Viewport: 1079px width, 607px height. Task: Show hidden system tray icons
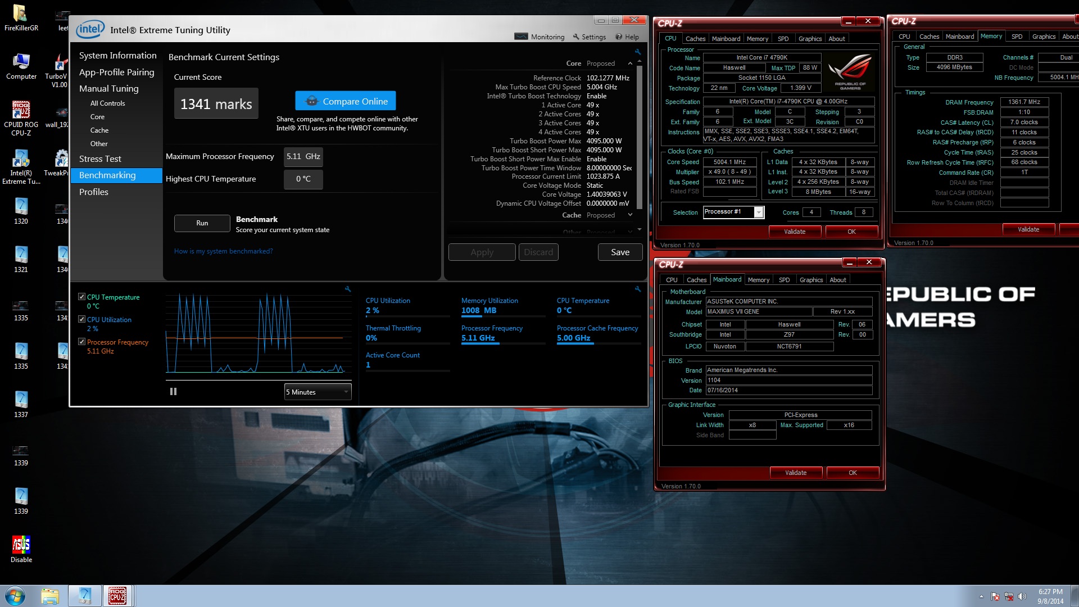click(x=981, y=596)
